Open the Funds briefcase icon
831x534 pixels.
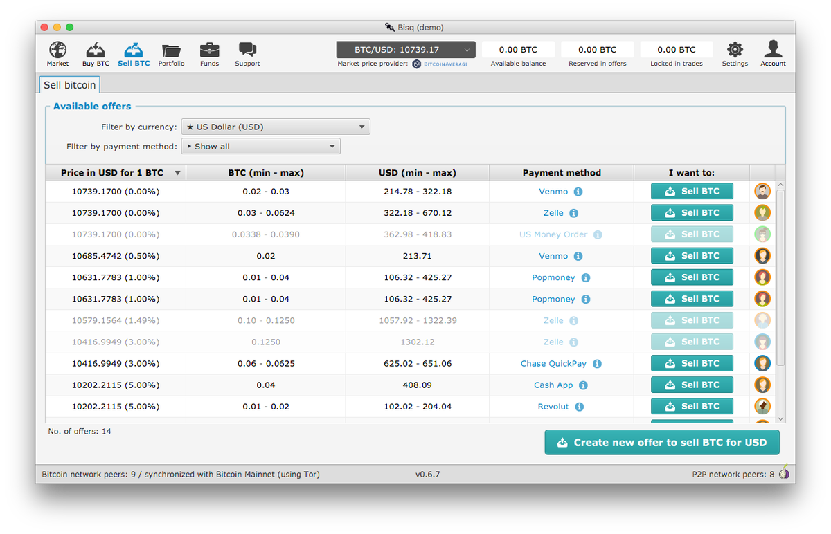[209, 50]
